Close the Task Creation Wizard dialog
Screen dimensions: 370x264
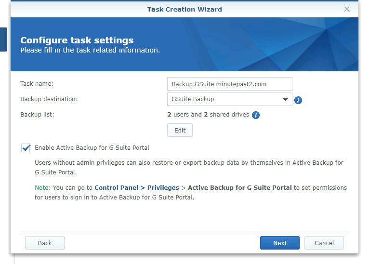(x=347, y=9)
